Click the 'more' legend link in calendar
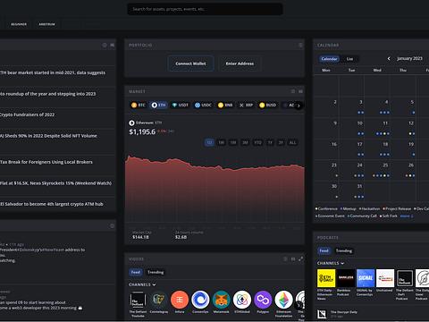429x322 pixels. [x=407, y=216]
